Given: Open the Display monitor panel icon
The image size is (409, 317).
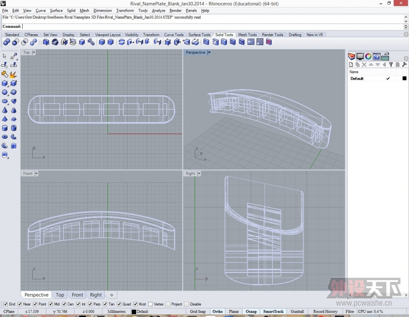Looking at the screenshot, I should (360, 56).
